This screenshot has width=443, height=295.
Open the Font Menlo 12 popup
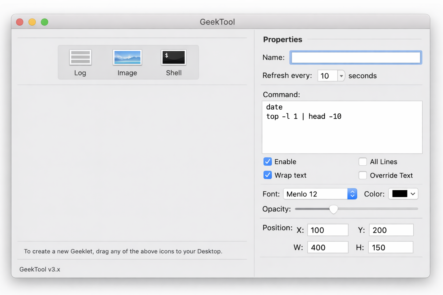[320, 194]
